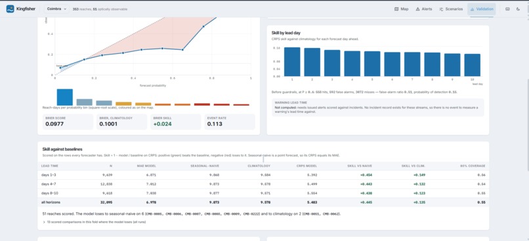Screen dimensions: 529x241
Task: Click the Lead Time column header
Action: tap(50, 165)
